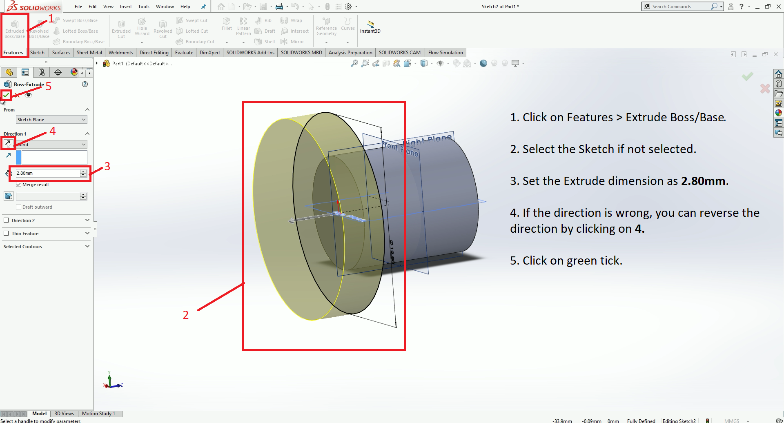The width and height of the screenshot is (784, 423).
Task: Click the tab scroll right arrow in manager pane
Action: [x=89, y=73]
